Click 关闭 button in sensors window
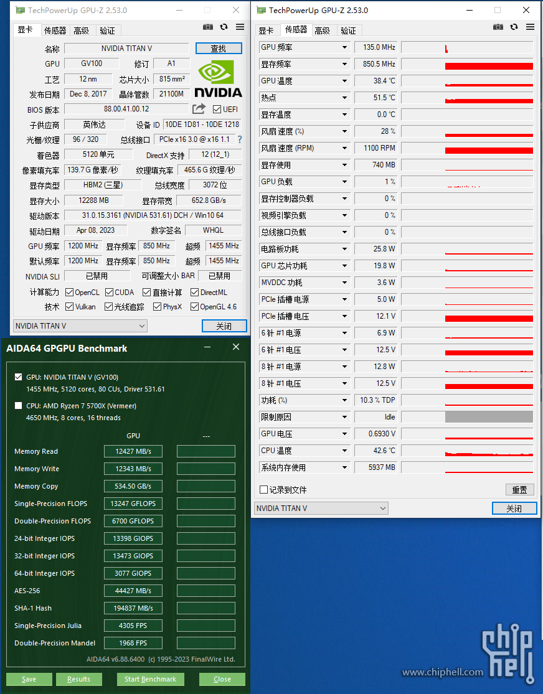The image size is (543, 694). (514, 508)
